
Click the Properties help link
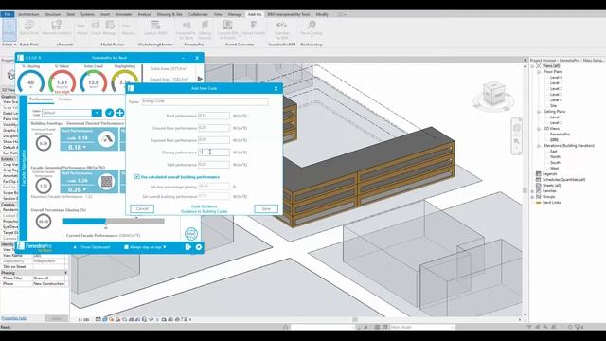pos(13,318)
